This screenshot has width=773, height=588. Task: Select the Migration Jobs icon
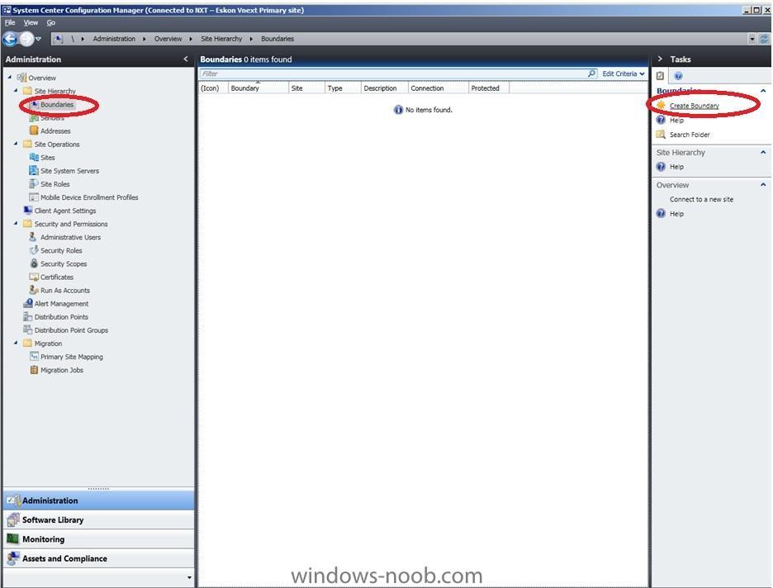click(x=34, y=370)
